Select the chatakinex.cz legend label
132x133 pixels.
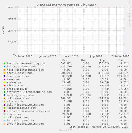(17, 89)
